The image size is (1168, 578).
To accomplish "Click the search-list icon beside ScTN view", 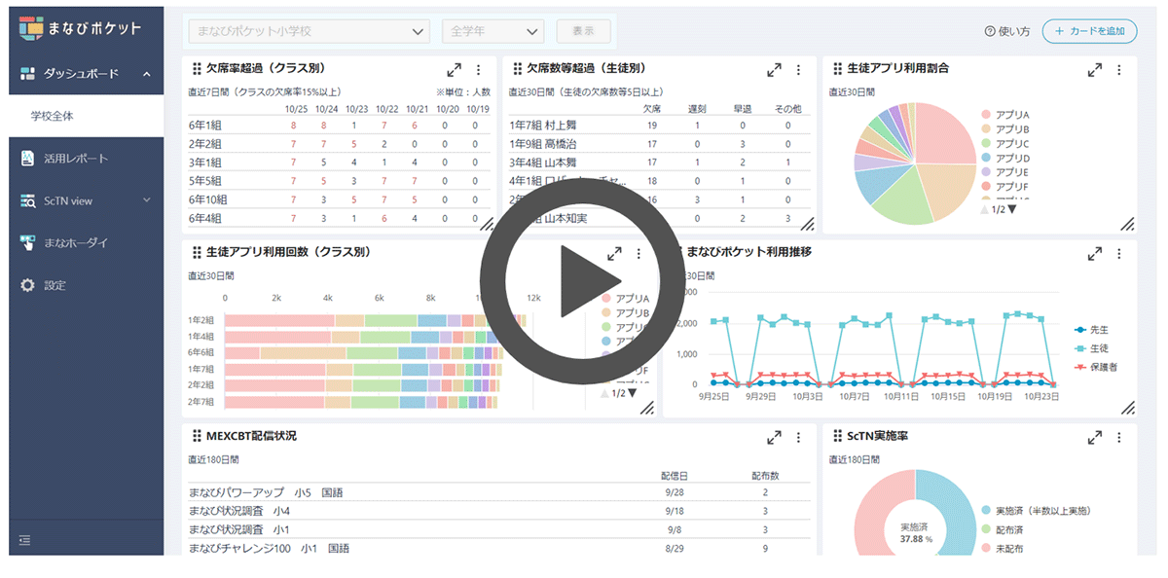I will pyautogui.click(x=27, y=200).
